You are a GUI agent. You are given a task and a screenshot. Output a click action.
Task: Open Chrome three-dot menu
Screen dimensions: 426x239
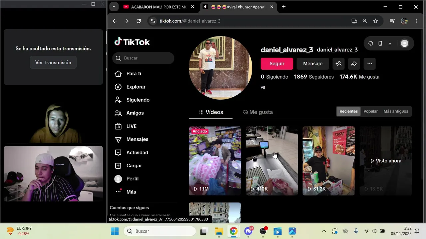(416, 21)
